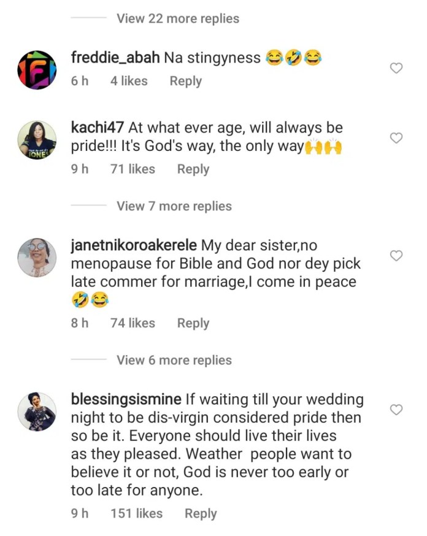This screenshot has height=536, width=427.
Task: Reply to janetnikoroakerele's comment
Action: pyautogui.click(x=193, y=323)
